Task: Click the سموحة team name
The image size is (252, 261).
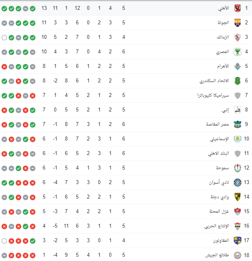Action: (x=223, y=168)
